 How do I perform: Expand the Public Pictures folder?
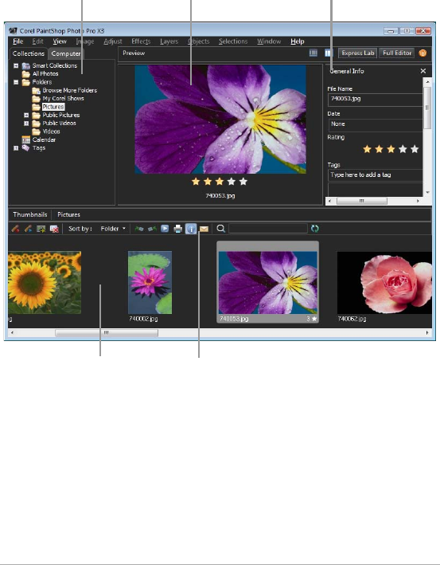[26, 115]
